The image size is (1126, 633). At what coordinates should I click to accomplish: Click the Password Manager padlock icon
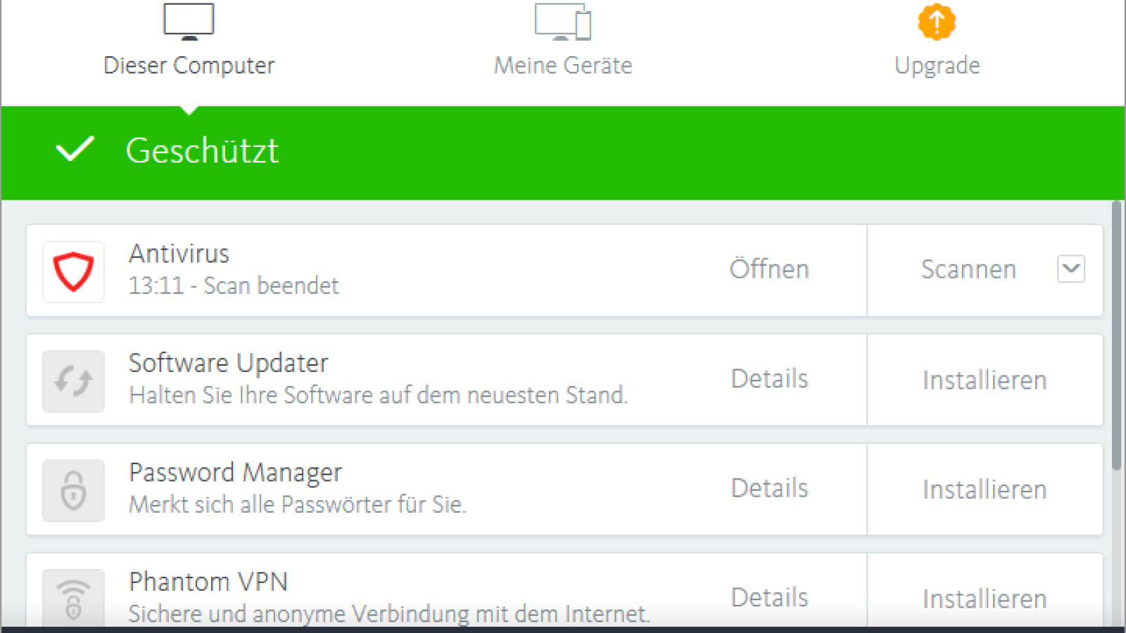(74, 490)
